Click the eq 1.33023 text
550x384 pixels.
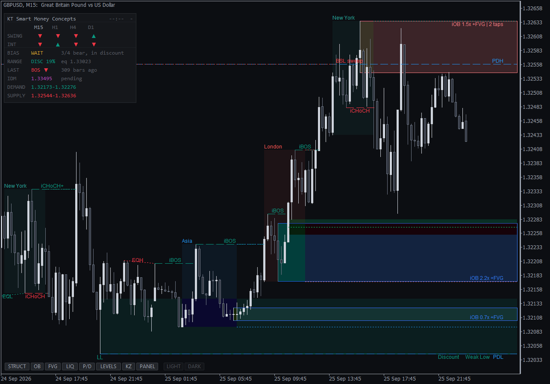(x=76, y=61)
